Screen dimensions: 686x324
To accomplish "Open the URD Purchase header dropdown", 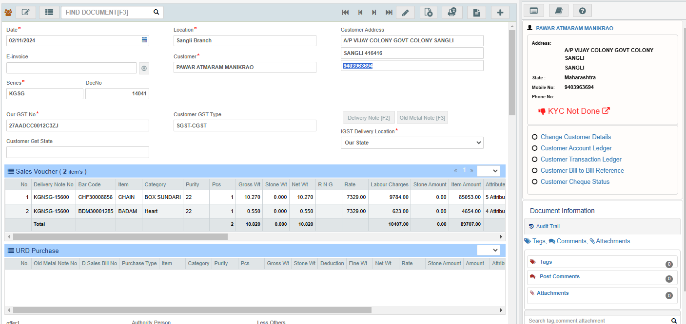I will pos(489,250).
